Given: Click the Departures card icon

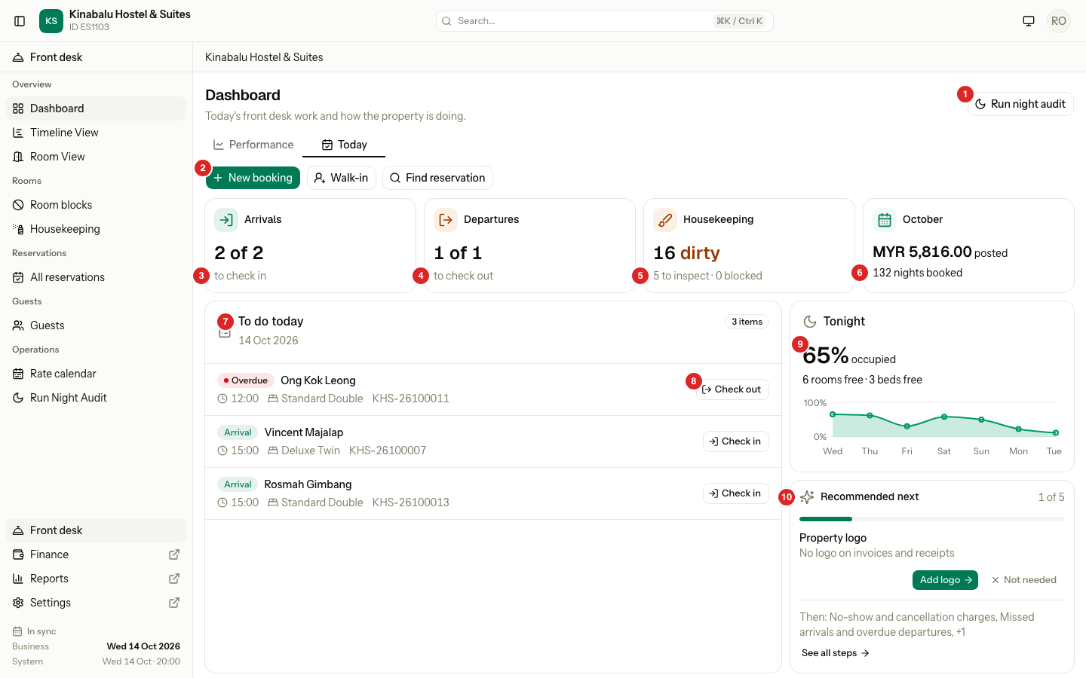Looking at the screenshot, I should (446, 220).
